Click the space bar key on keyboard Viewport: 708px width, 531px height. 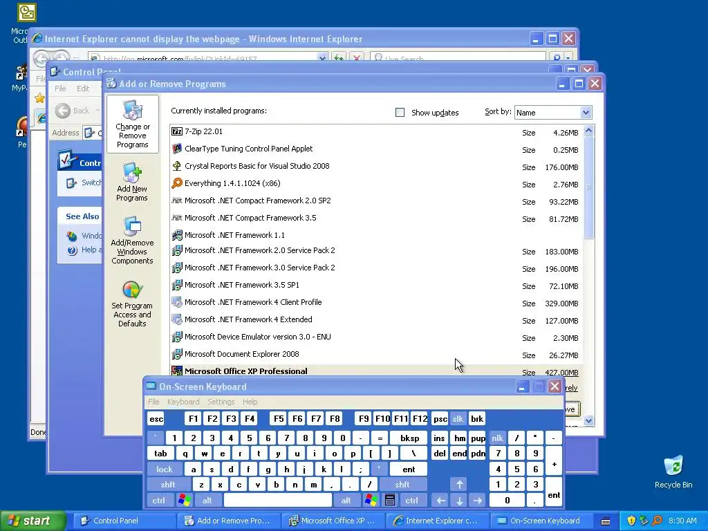click(278, 501)
